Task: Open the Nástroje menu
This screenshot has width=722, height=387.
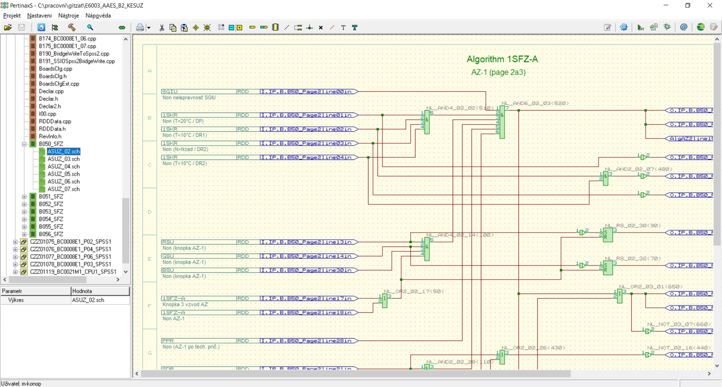Action: point(69,16)
